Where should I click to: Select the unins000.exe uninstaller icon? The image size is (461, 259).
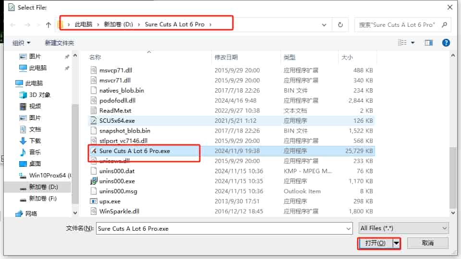[x=94, y=181]
